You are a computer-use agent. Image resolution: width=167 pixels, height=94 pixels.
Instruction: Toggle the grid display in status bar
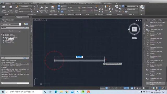coord(106,88)
